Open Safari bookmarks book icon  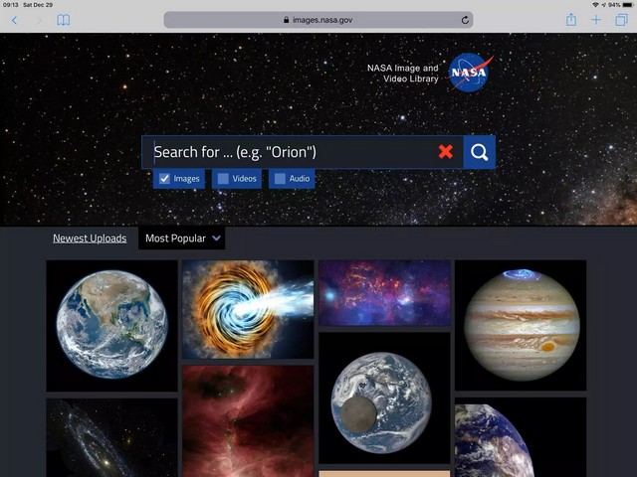[x=63, y=20]
